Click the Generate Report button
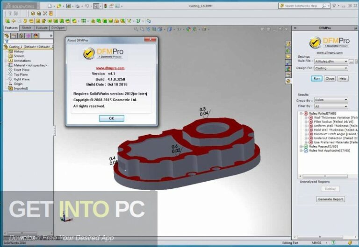This screenshot has width=359, height=247. pyautogui.click(x=330, y=199)
